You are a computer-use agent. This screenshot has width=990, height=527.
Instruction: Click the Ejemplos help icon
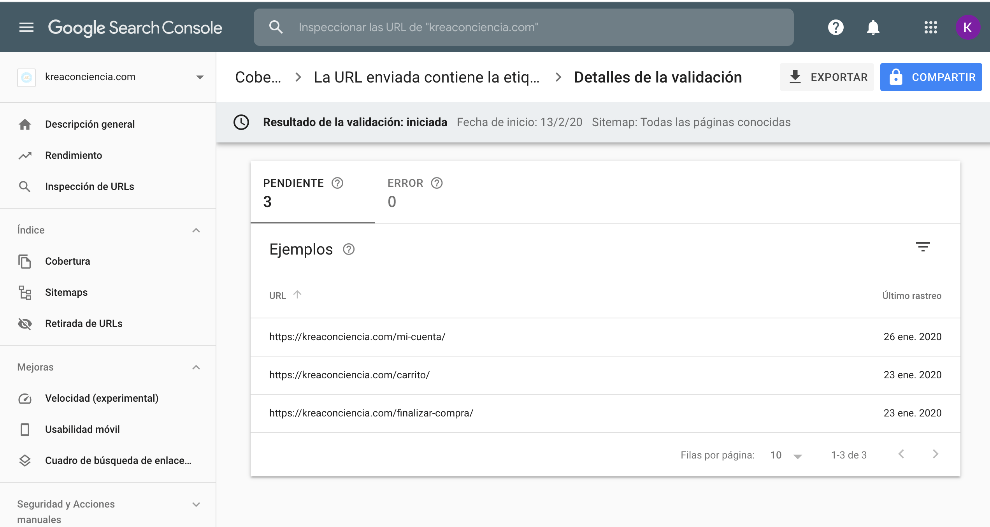coord(349,249)
